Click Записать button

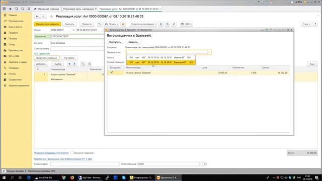(x=69, y=24)
